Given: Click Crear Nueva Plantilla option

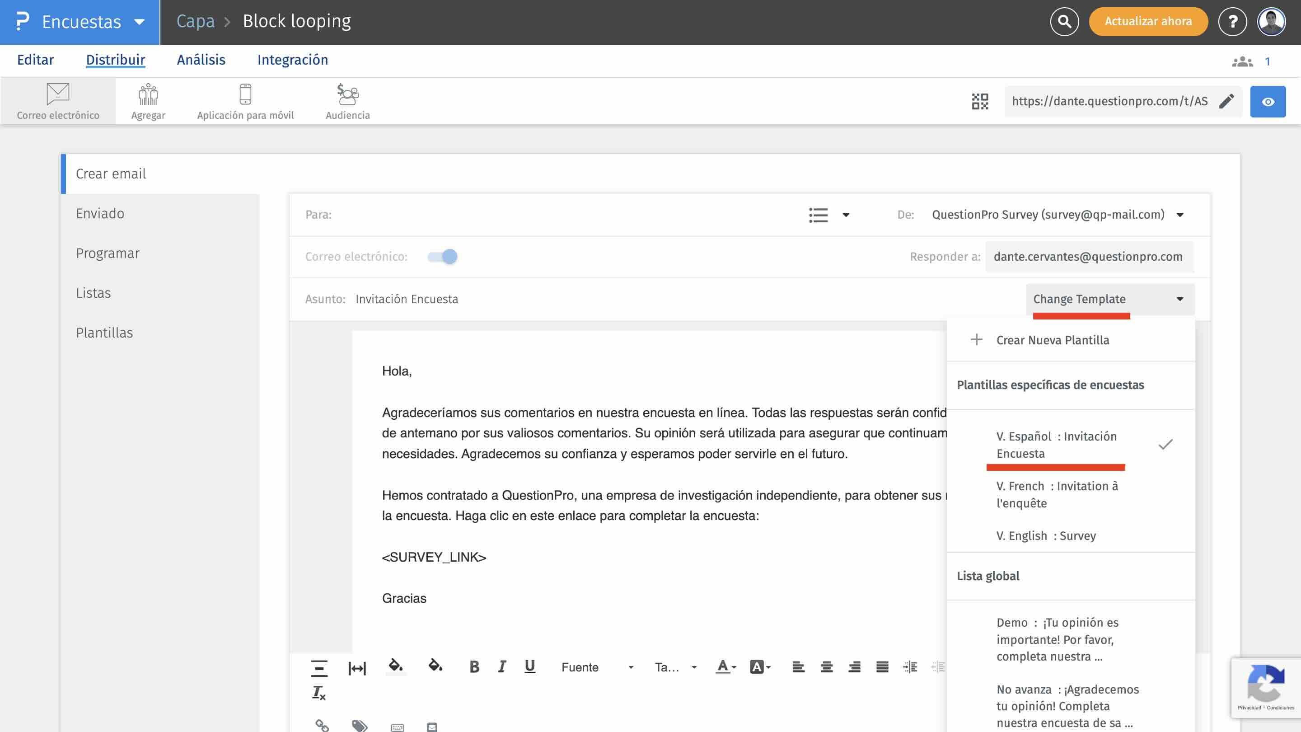Looking at the screenshot, I should tap(1053, 340).
